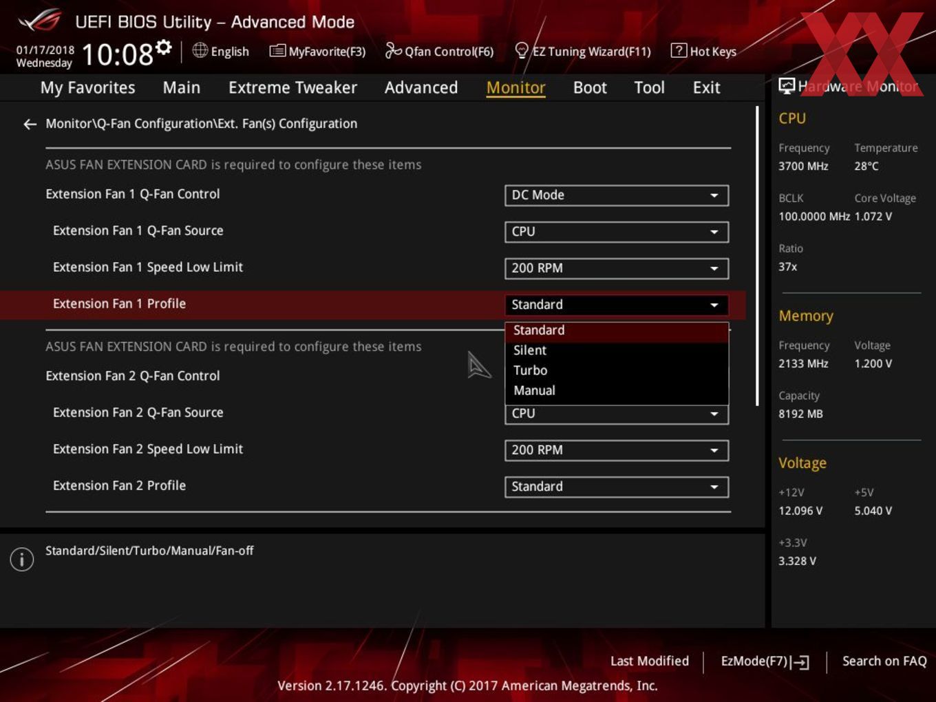The image size is (936, 702).
Task: Select the Extension Fan 2 Q-Fan Source label
Action: [x=138, y=413]
